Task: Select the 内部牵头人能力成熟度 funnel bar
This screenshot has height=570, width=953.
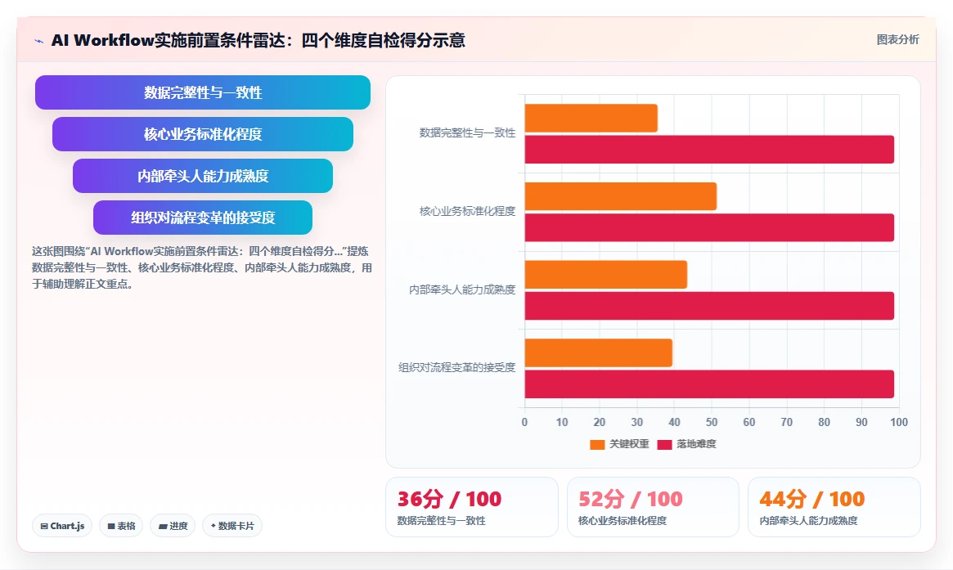Action: pos(202,176)
